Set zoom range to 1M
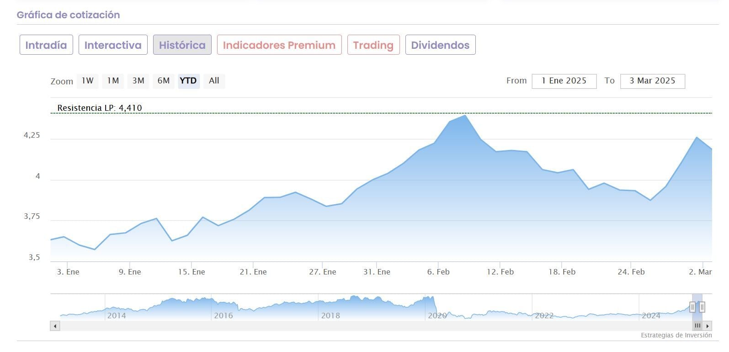 (x=113, y=81)
